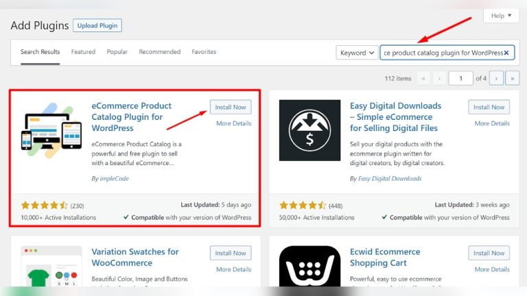527x296 pixels.
Task: Click 'Last Updated: 3 weeks ago' text
Action: [x=472, y=205]
